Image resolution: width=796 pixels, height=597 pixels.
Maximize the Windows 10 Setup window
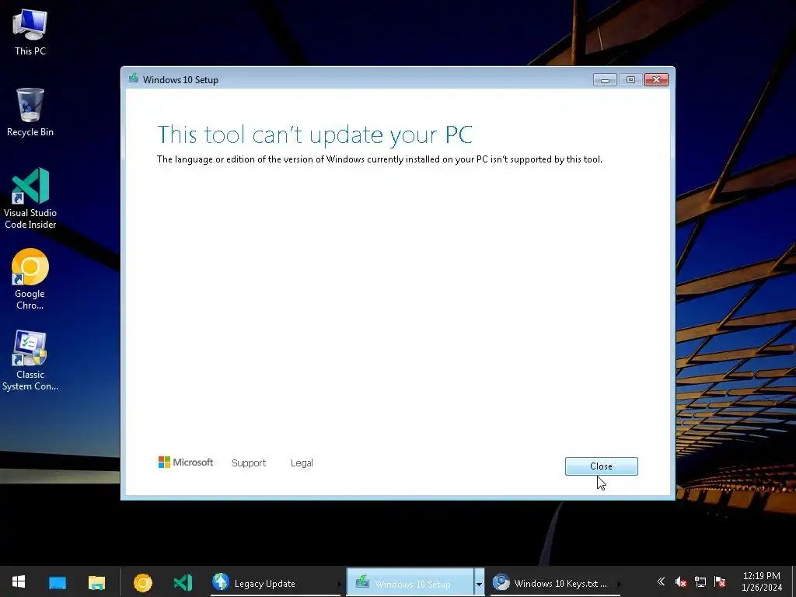[630, 80]
